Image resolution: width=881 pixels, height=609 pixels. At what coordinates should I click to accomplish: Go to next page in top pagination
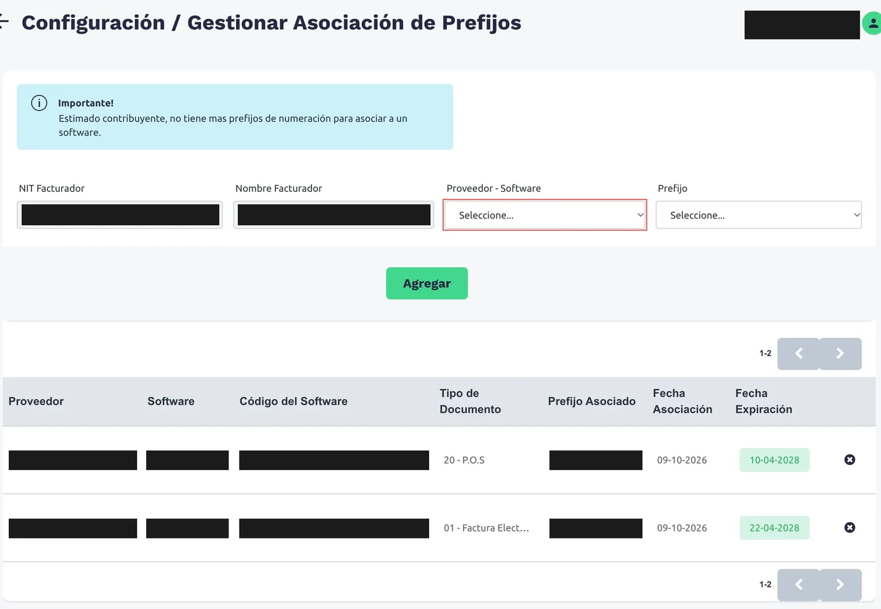(x=840, y=354)
